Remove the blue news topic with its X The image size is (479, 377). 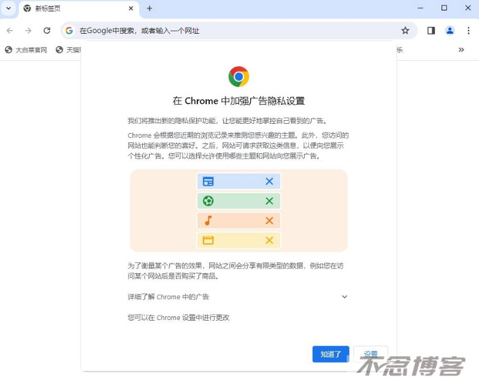pyautogui.click(x=269, y=181)
